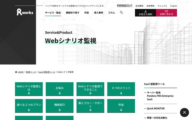Image resolution: width=192 pixels, height=120 pixels.
Task: Open the 導入事例 navigation item
Action: [99, 13]
